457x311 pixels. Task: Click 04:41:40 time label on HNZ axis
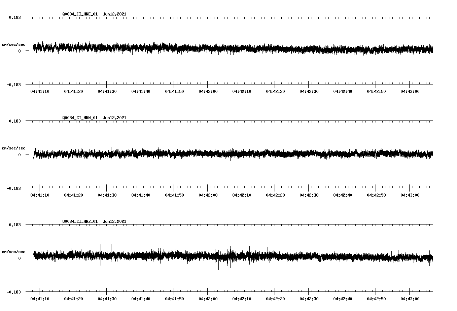[x=141, y=299]
